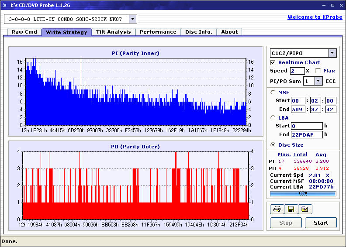The width and height of the screenshot is (346, 247).
Task: Click the floppy disk save icon
Action: click(x=291, y=209)
